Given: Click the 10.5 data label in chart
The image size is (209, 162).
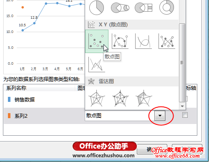Looking at the screenshot, I should click(x=23, y=25).
